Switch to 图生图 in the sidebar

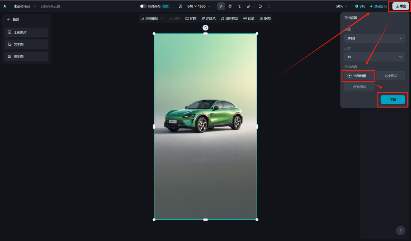click(x=26, y=56)
